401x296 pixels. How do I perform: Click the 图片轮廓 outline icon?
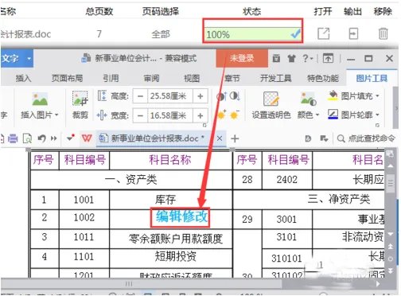[333, 115]
